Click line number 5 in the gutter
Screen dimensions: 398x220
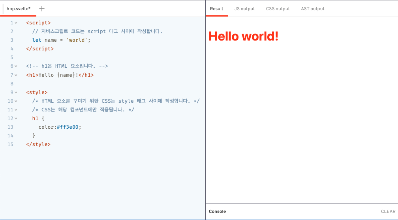(x=12, y=57)
